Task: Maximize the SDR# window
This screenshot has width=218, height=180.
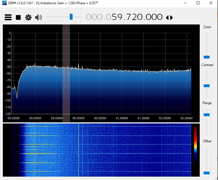Action: click(x=198, y=3)
